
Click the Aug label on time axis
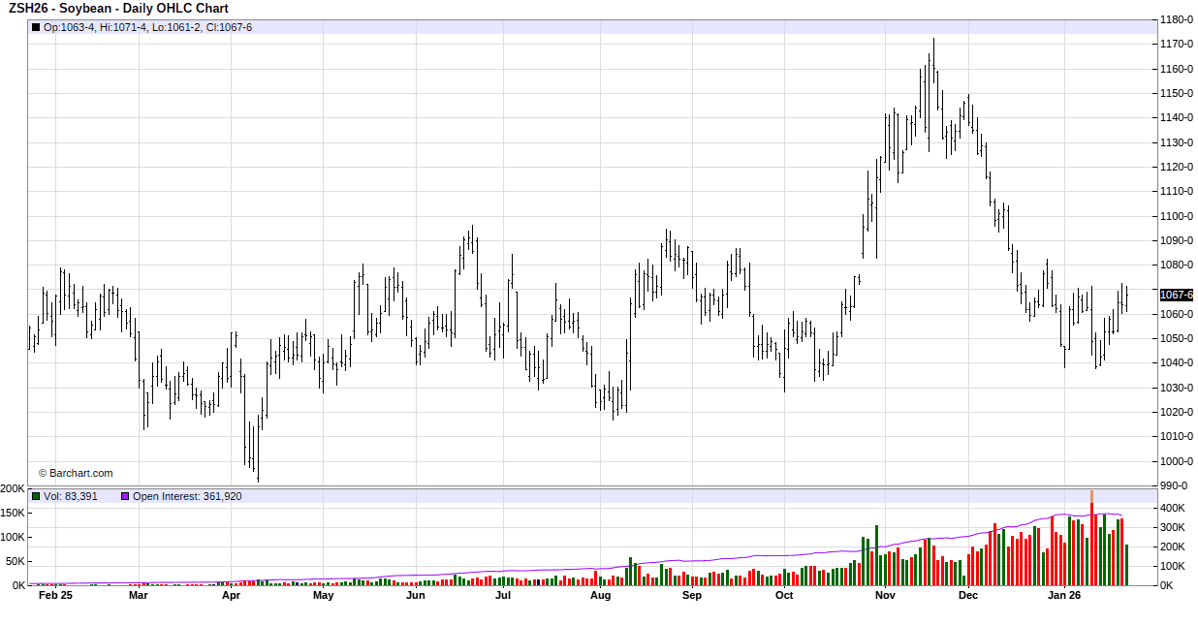(x=600, y=596)
